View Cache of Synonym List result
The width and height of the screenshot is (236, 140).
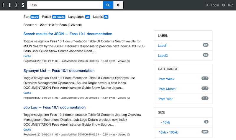click(27, 93)
